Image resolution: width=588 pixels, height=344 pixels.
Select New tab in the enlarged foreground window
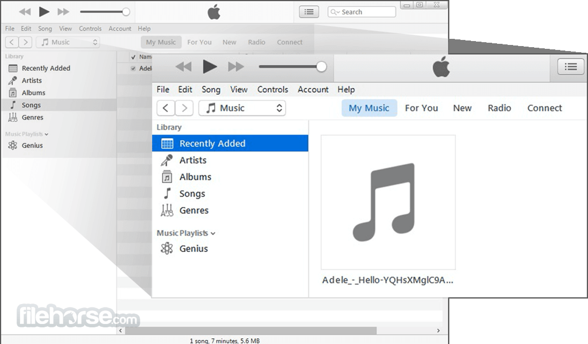click(462, 108)
